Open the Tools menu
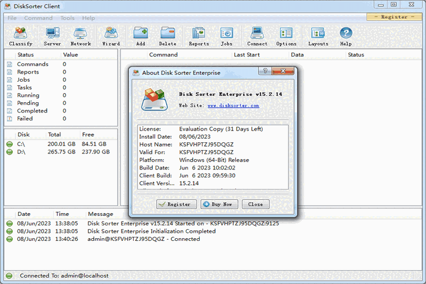The width and height of the screenshot is (426, 284). coord(68,18)
